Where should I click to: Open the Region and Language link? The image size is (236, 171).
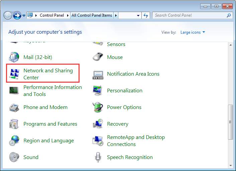pyautogui.click(x=48, y=141)
